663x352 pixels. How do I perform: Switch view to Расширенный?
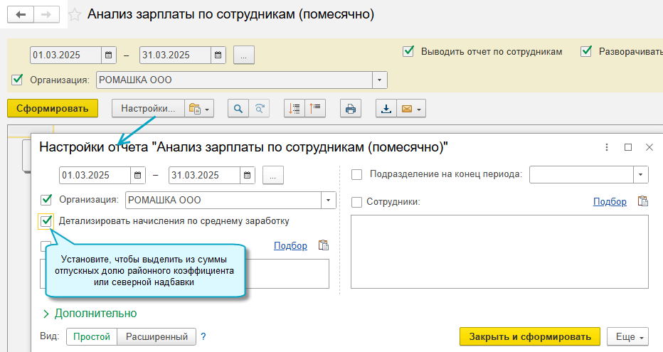[x=156, y=336]
